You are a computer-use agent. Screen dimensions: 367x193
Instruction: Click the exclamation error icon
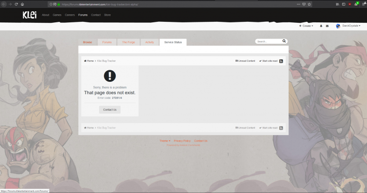point(110,76)
